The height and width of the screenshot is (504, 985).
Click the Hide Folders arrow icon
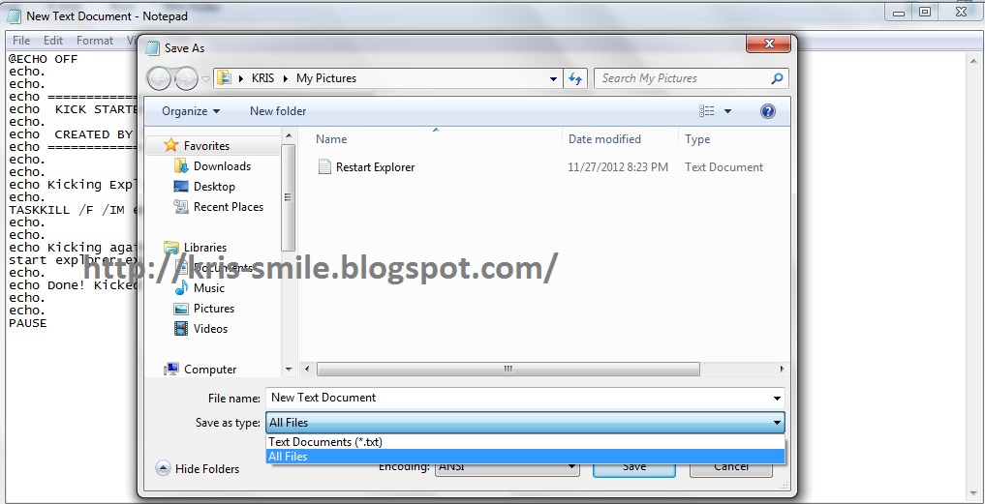click(163, 468)
